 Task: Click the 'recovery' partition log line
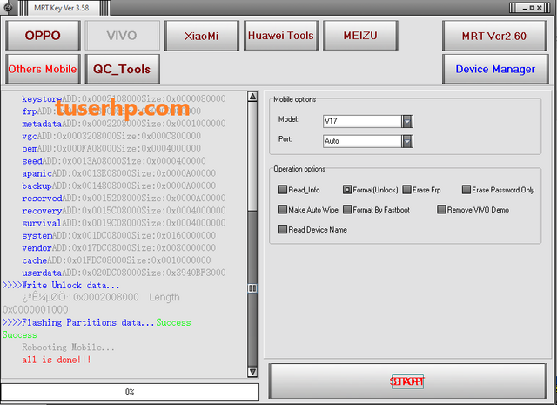pyautogui.click(x=124, y=211)
